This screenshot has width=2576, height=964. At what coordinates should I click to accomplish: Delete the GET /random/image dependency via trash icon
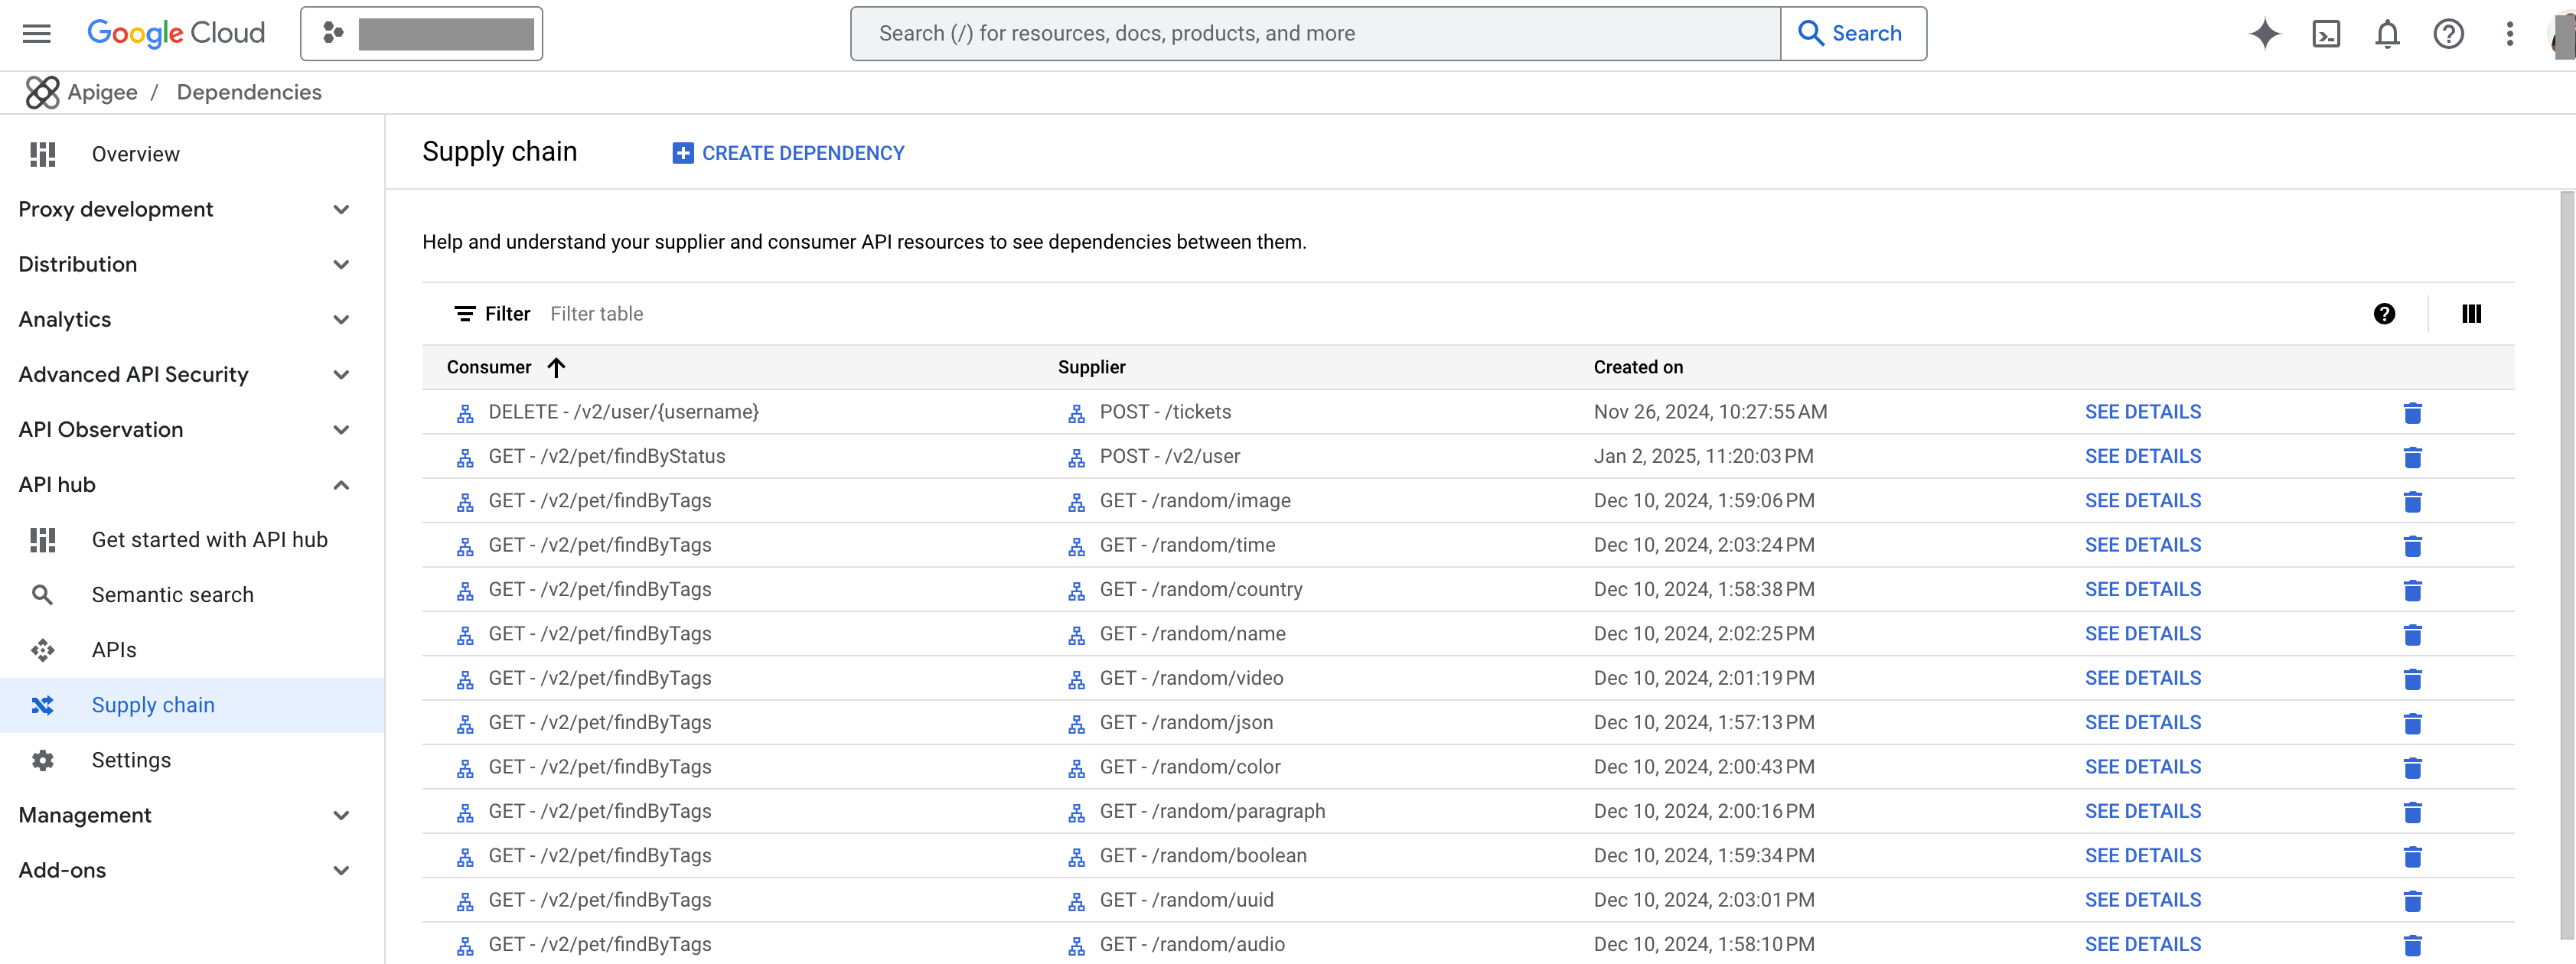pyautogui.click(x=2413, y=501)
